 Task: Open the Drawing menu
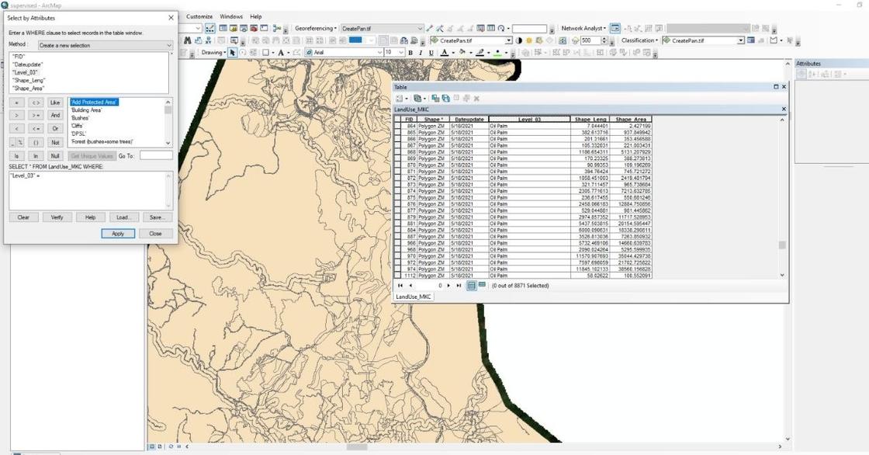[x=213, y=52]
